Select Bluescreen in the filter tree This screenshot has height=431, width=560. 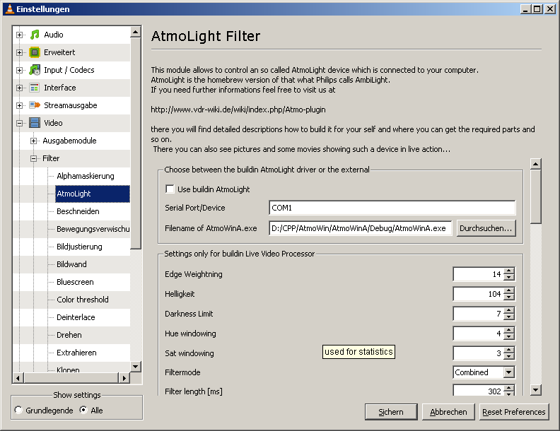[75, 282]
